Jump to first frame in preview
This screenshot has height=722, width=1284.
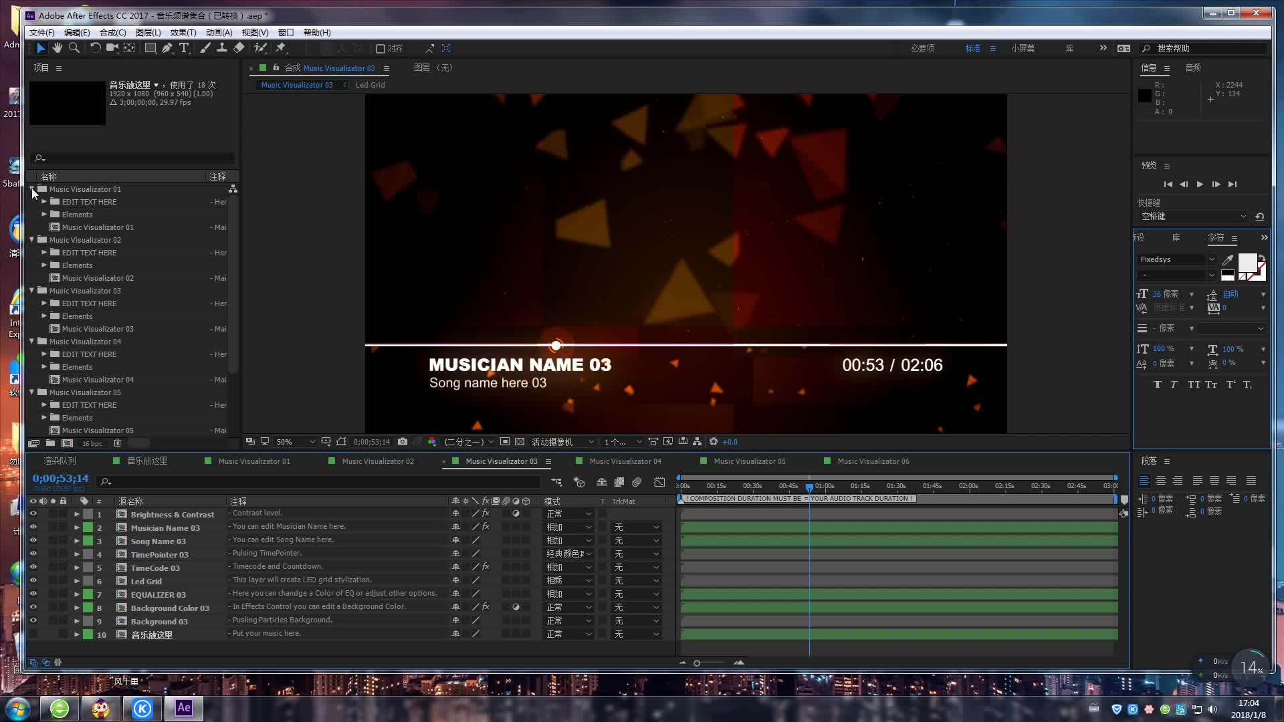click(1168, 184)
